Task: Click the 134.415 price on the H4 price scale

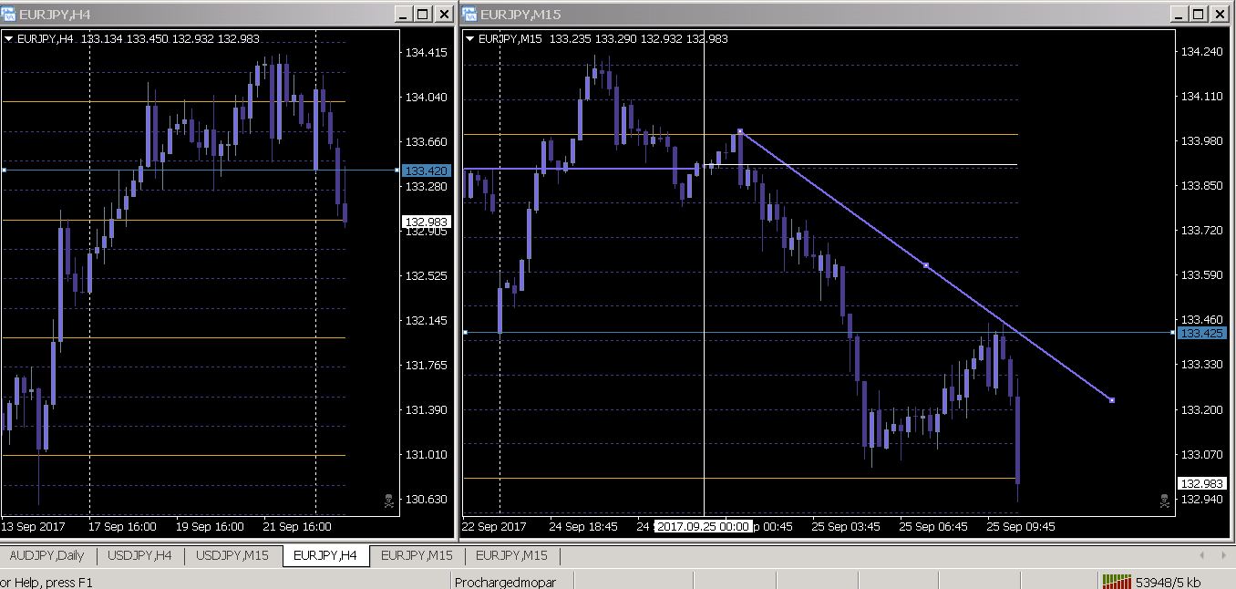Action: coord(426,52)
